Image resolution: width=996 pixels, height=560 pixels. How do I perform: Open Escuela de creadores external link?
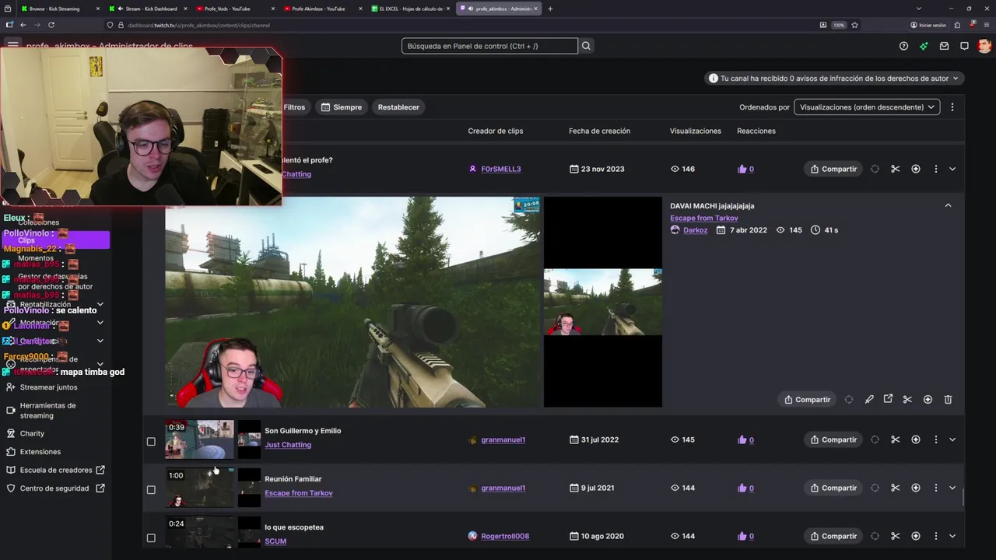click(x=56, y=470)
